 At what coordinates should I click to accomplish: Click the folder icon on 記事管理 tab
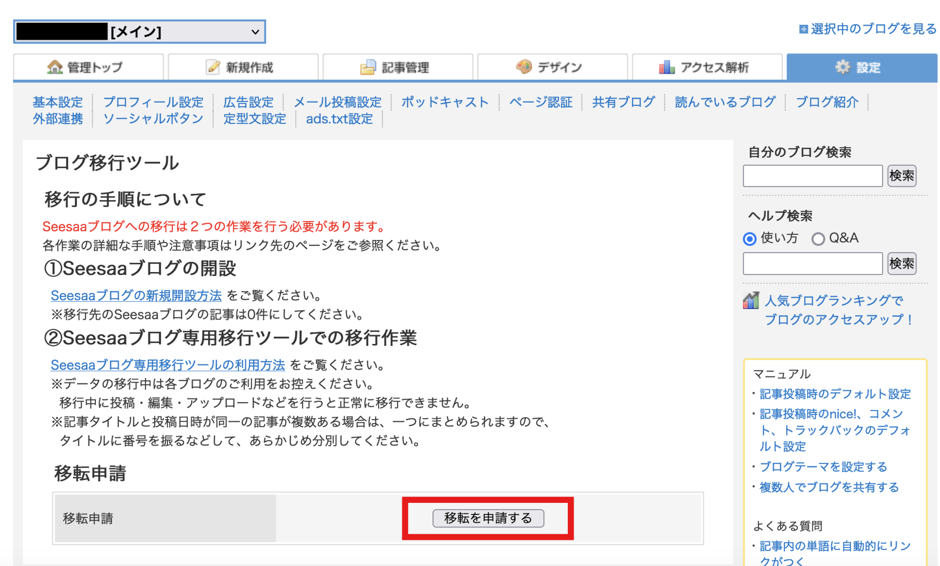368,67
